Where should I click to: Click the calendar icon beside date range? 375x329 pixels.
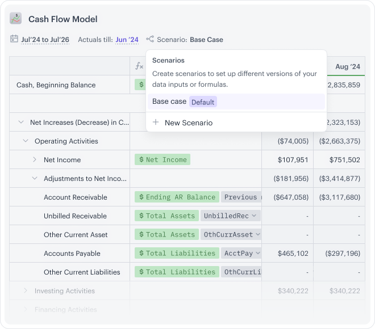click(x=14, y=40)
